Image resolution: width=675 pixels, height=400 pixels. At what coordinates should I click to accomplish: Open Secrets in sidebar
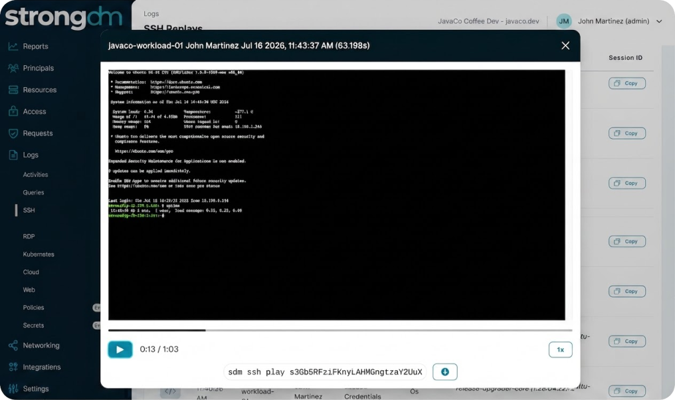point(34,325)
